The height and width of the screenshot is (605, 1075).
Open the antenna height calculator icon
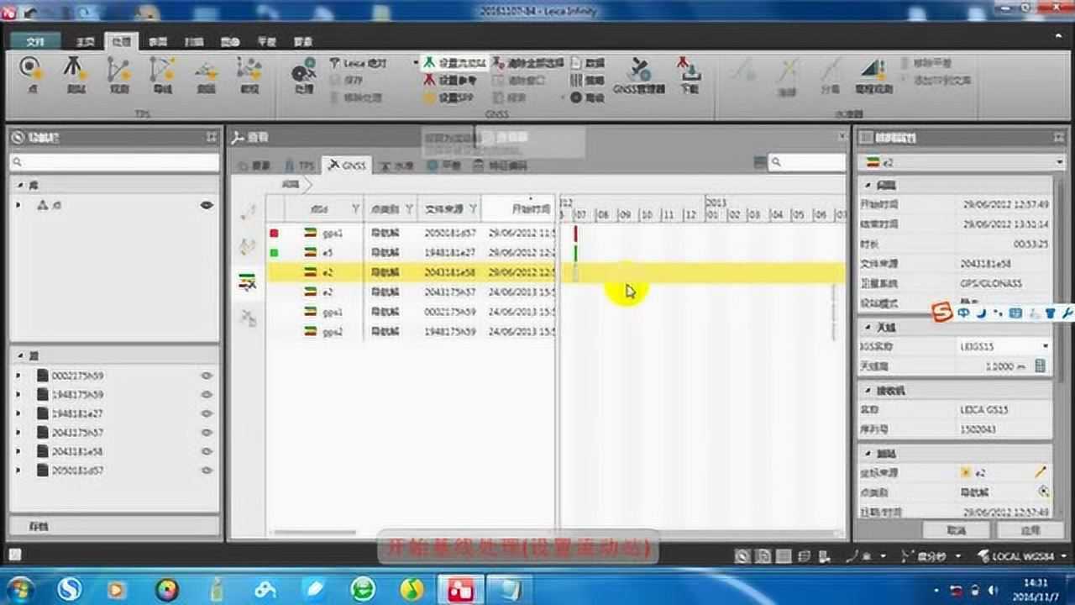[x=1041, y=366]
